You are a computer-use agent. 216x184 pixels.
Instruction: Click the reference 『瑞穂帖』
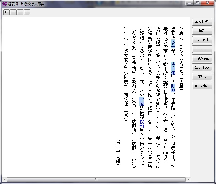134,126
